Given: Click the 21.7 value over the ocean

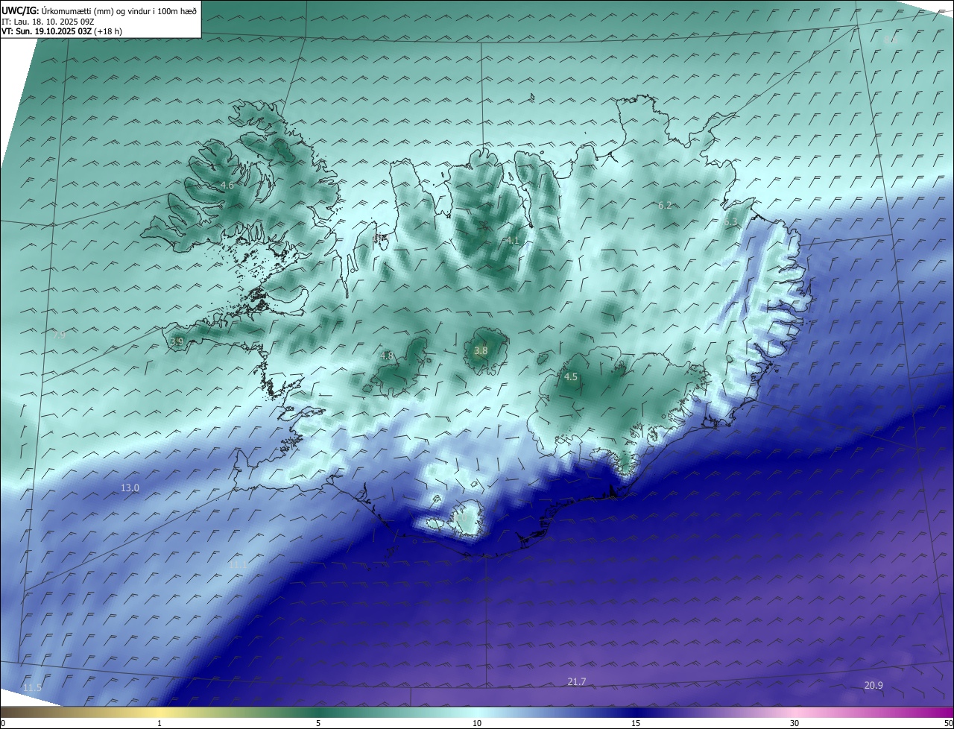Looking at the screenshot, I should pos(577,681).
